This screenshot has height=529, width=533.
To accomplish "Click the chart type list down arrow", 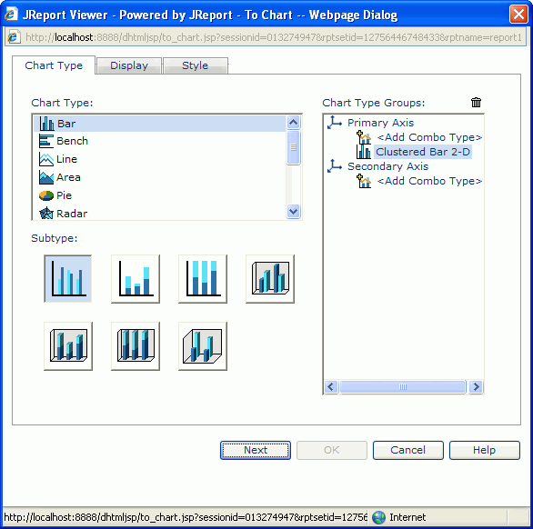I will 294,212.
